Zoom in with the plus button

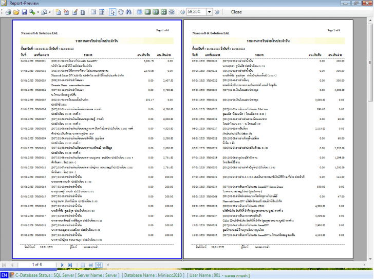point(217,12)
